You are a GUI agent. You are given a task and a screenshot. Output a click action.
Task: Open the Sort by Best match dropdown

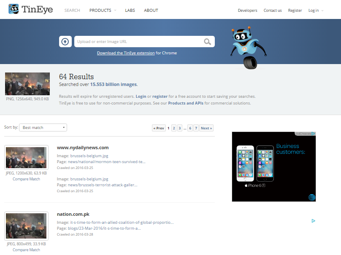pyautogui.click(x=43, y=127)
